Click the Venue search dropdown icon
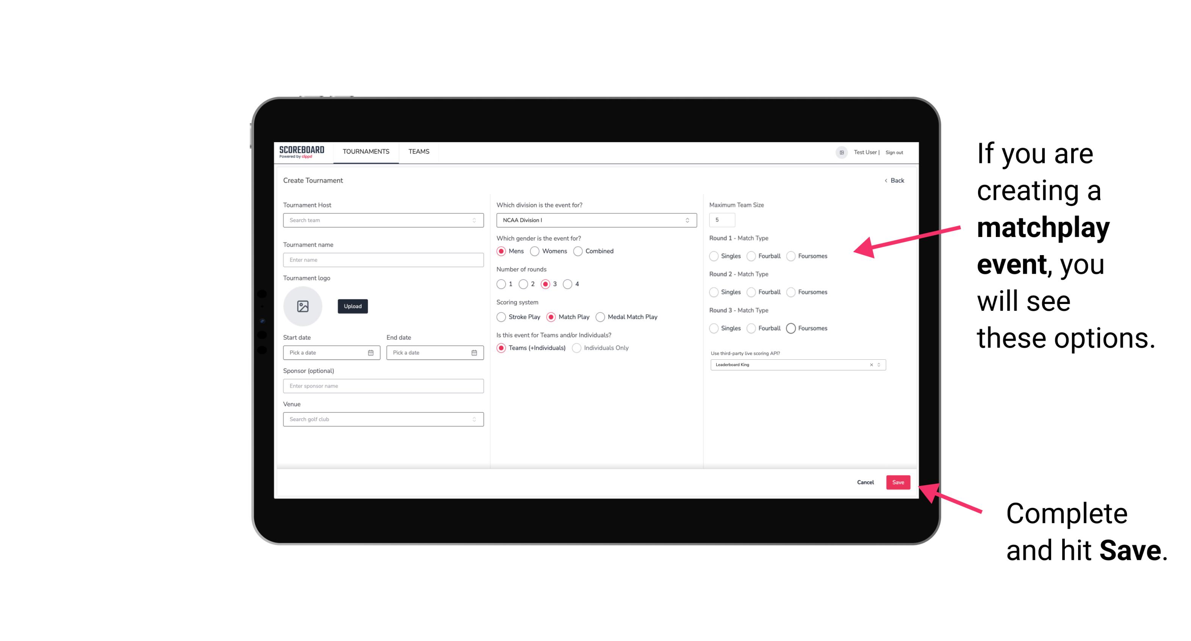This screenshot has height=641, width=1191. [x=474, y=418]
